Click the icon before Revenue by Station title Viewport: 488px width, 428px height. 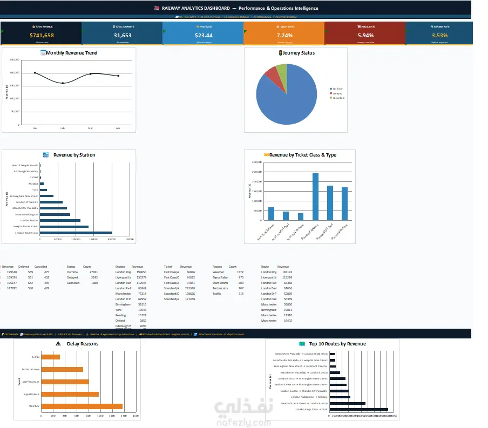pyautogui.click(x=46, y=155)
